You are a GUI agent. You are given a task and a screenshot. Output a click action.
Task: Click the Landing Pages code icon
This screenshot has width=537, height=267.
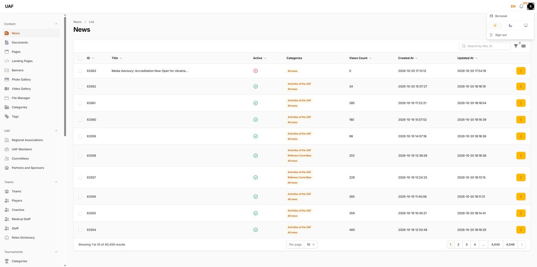pyautogui.click(x=7, y=61)
